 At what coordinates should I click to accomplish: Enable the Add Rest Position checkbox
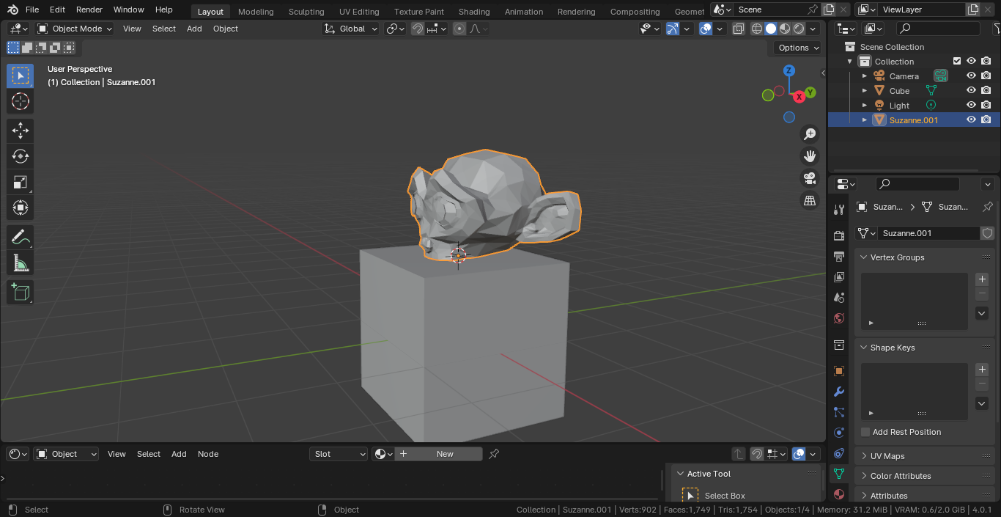pos(865,432)
